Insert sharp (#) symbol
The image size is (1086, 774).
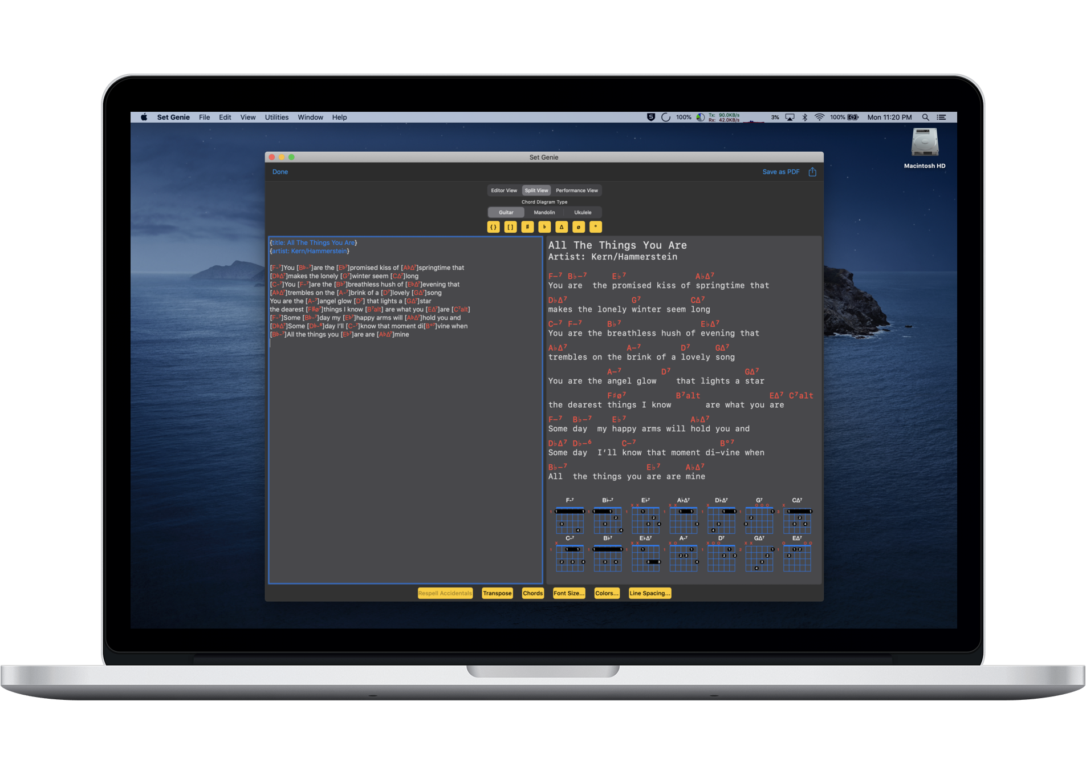(x=527, y=227)
